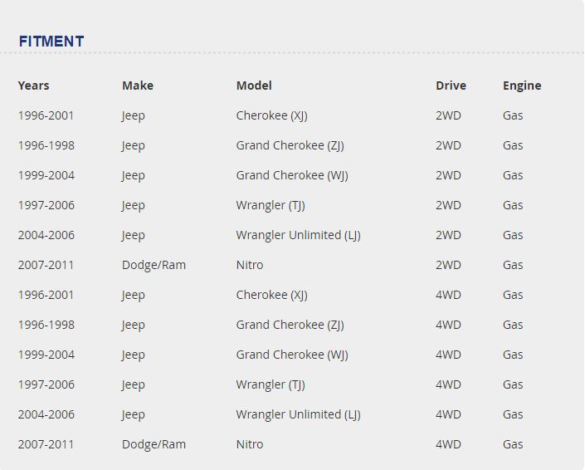Click Nitro in the 2WD row

point(250,265)
